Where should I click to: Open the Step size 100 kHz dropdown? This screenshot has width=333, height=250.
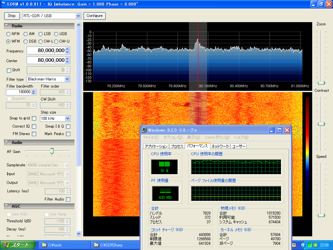coord(67,118)
